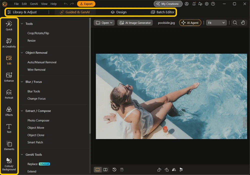Open the Fit zoom dropdown
This screenshot has width=250, height=175.
(x=216, y=23)
